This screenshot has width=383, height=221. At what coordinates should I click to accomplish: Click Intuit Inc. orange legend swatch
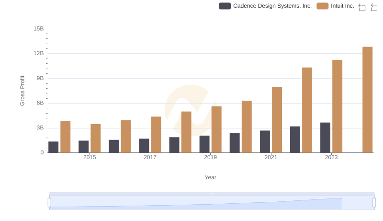tap(322, 6)
